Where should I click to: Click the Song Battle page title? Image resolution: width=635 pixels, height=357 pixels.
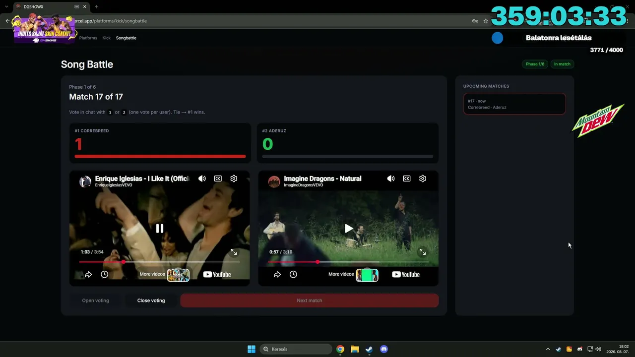click(87, 64)
